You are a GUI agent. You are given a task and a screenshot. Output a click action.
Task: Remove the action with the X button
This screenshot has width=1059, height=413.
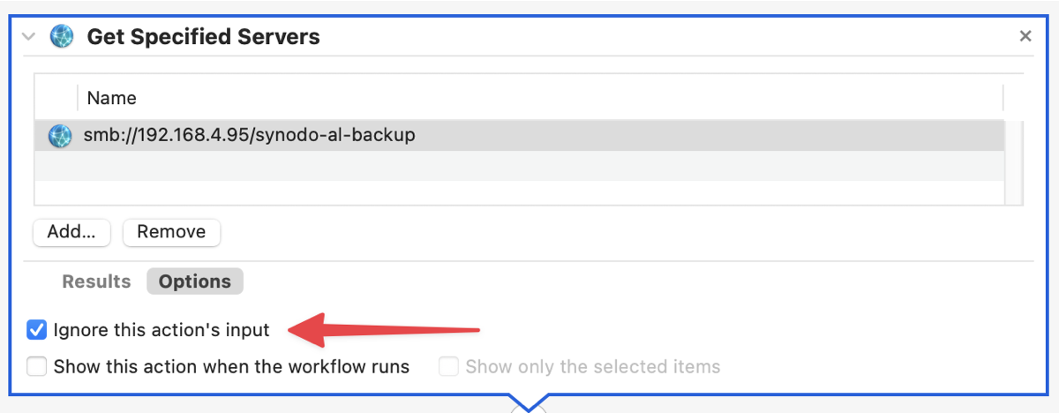pyautogui.click(x=1025, y=36)
